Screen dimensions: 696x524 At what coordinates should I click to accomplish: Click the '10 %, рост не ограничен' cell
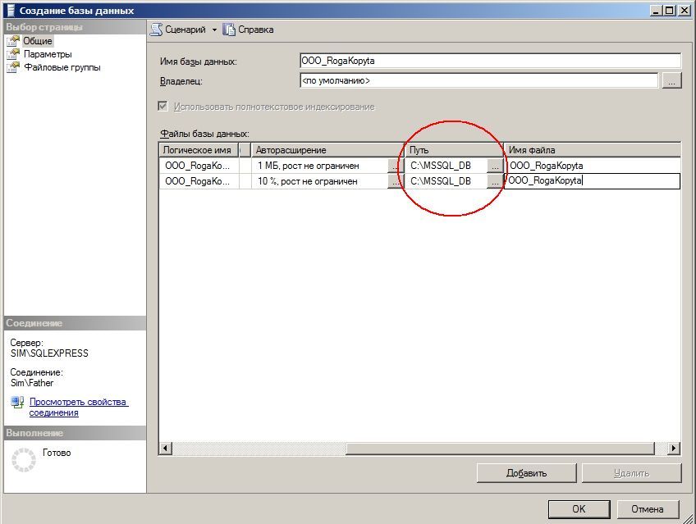pyautogui.click(x=319, y=181)
